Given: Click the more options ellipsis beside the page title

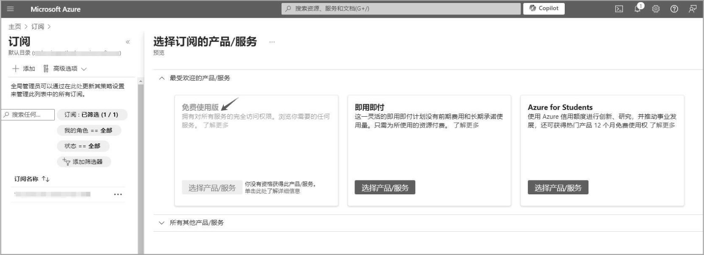Looking at the screenshot, I should click(x=272, y=42).
